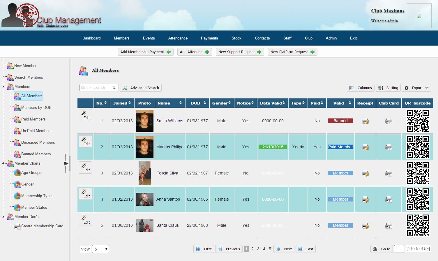The image size is (438, 261).
Task: Collapse the Members tree node
Action: coord(3,87)
